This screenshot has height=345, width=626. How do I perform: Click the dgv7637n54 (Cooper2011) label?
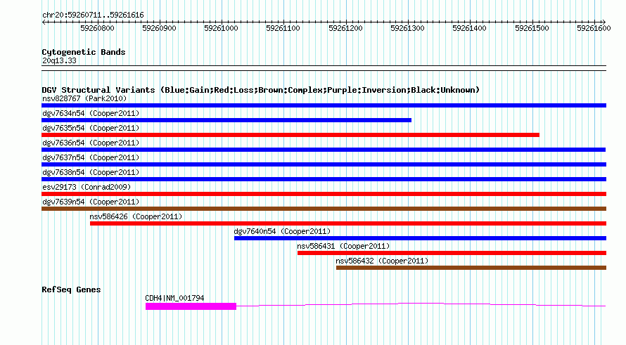point(91,157)
